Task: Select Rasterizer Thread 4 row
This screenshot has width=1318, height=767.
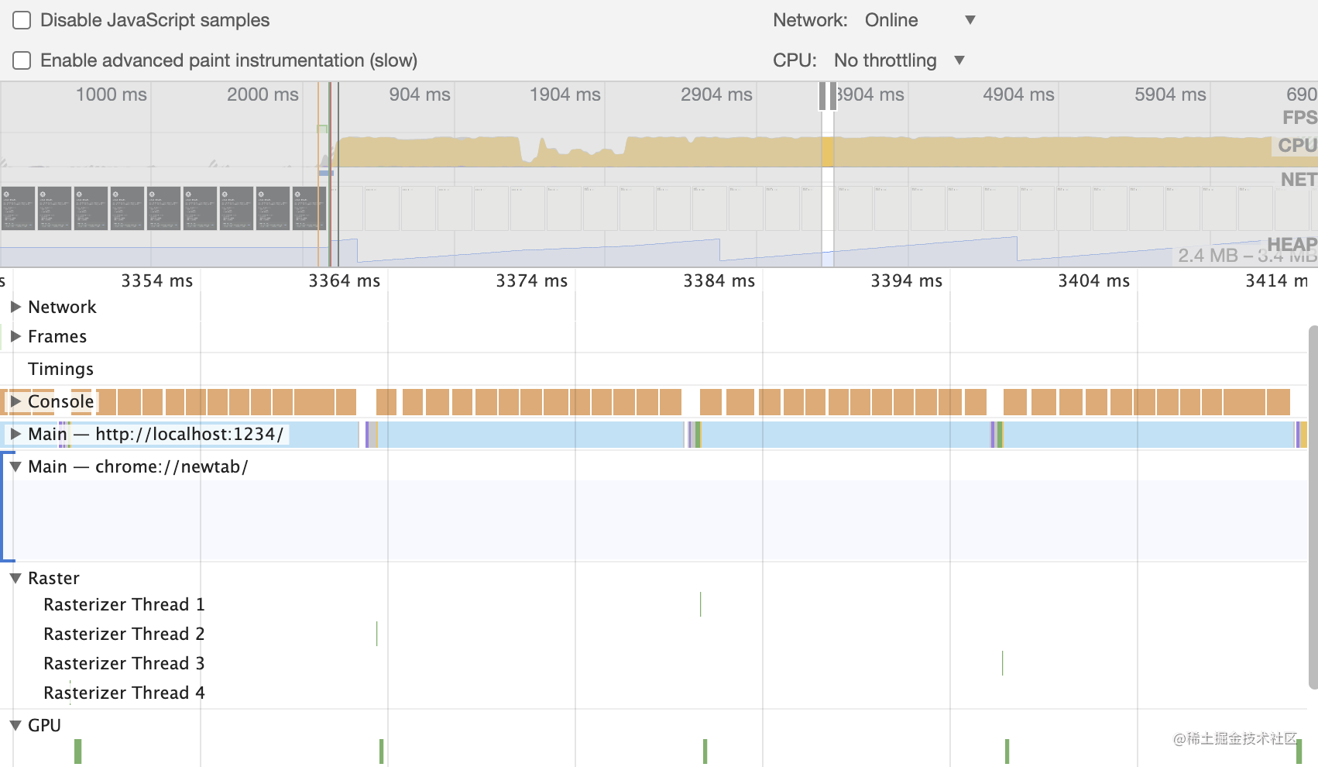Action: pyautogui.click(x=124, y=693)
